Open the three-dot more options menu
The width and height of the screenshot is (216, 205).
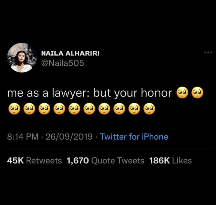[208, 52]
